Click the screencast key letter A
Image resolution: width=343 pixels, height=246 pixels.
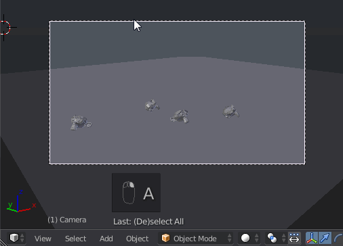(x=148, y=194)
